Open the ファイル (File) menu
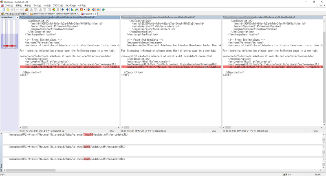Screen dimensions: 326x176 (x=9, y=6)
